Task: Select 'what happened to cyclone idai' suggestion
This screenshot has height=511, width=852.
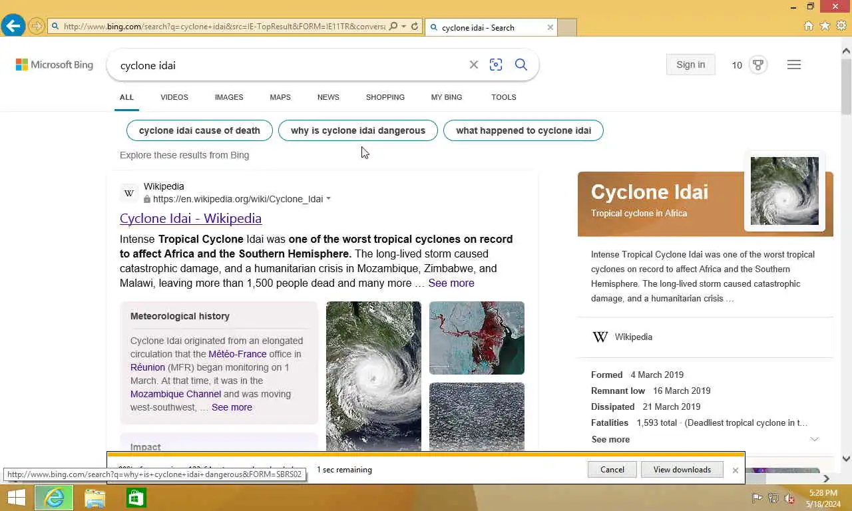Action: coord(523,130)
